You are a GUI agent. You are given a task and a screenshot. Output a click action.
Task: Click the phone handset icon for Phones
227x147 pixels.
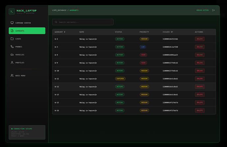(12, 47)
